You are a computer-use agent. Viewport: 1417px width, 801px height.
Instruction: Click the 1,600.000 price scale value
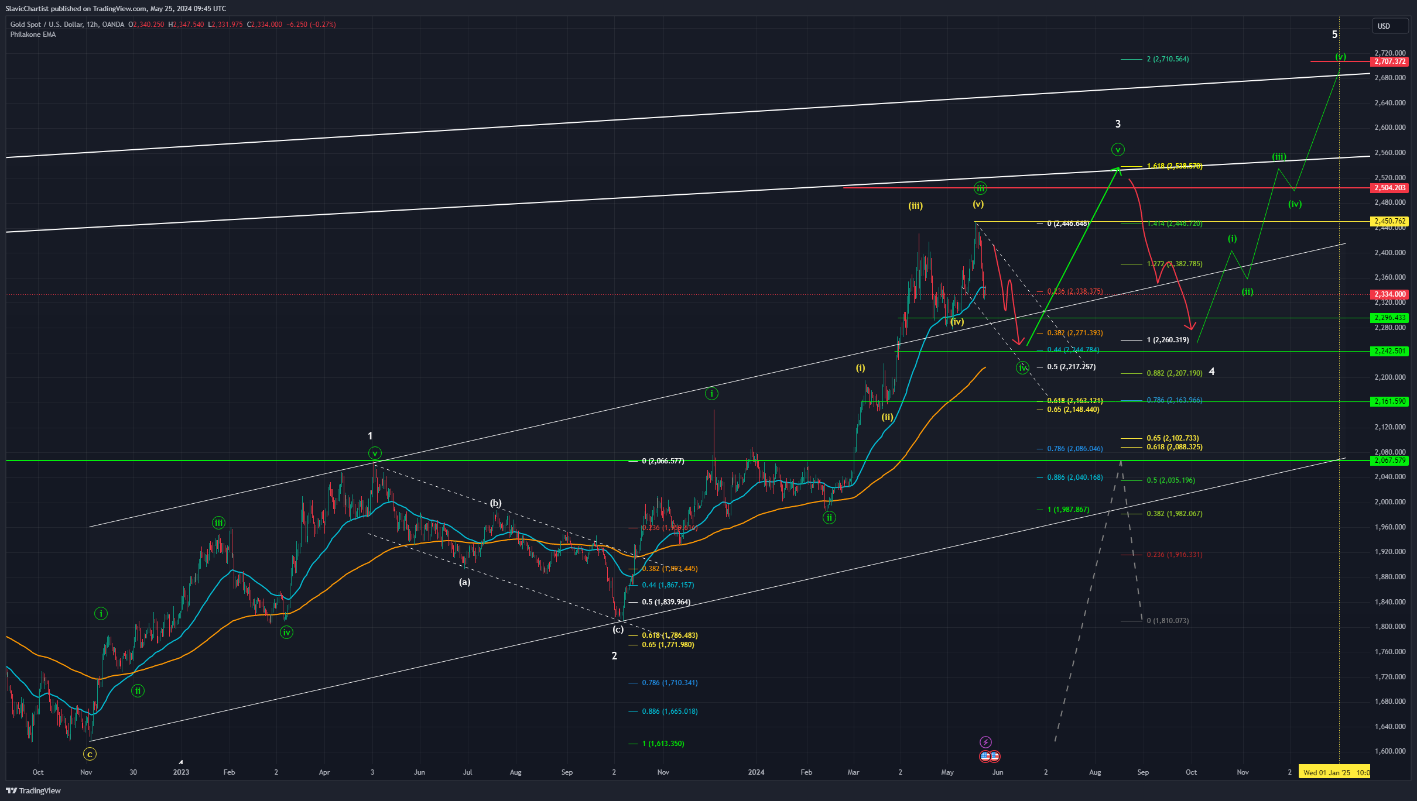click(1389, 751)
